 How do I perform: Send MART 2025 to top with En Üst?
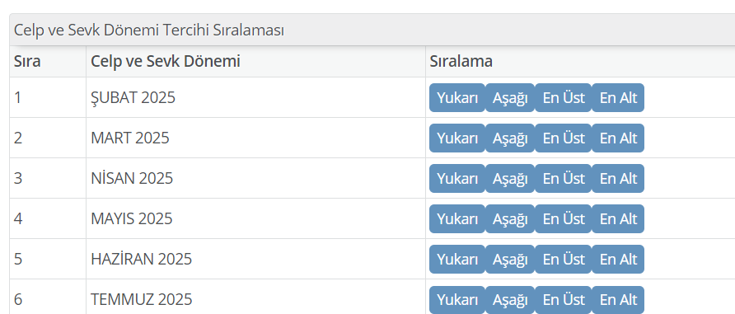pos(564,138)
